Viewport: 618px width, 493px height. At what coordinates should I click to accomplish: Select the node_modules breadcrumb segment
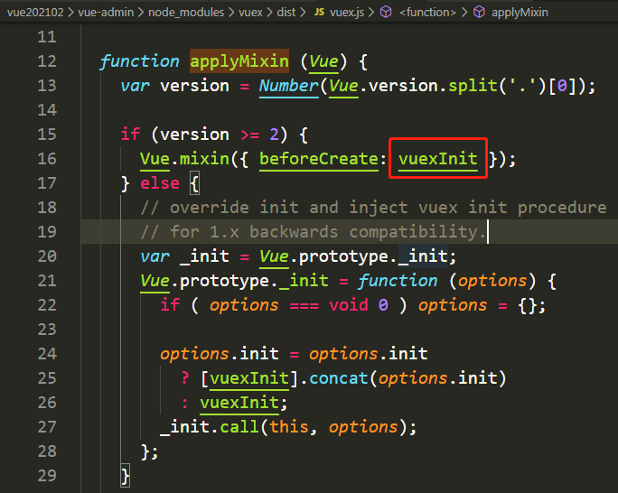[185, 13]
